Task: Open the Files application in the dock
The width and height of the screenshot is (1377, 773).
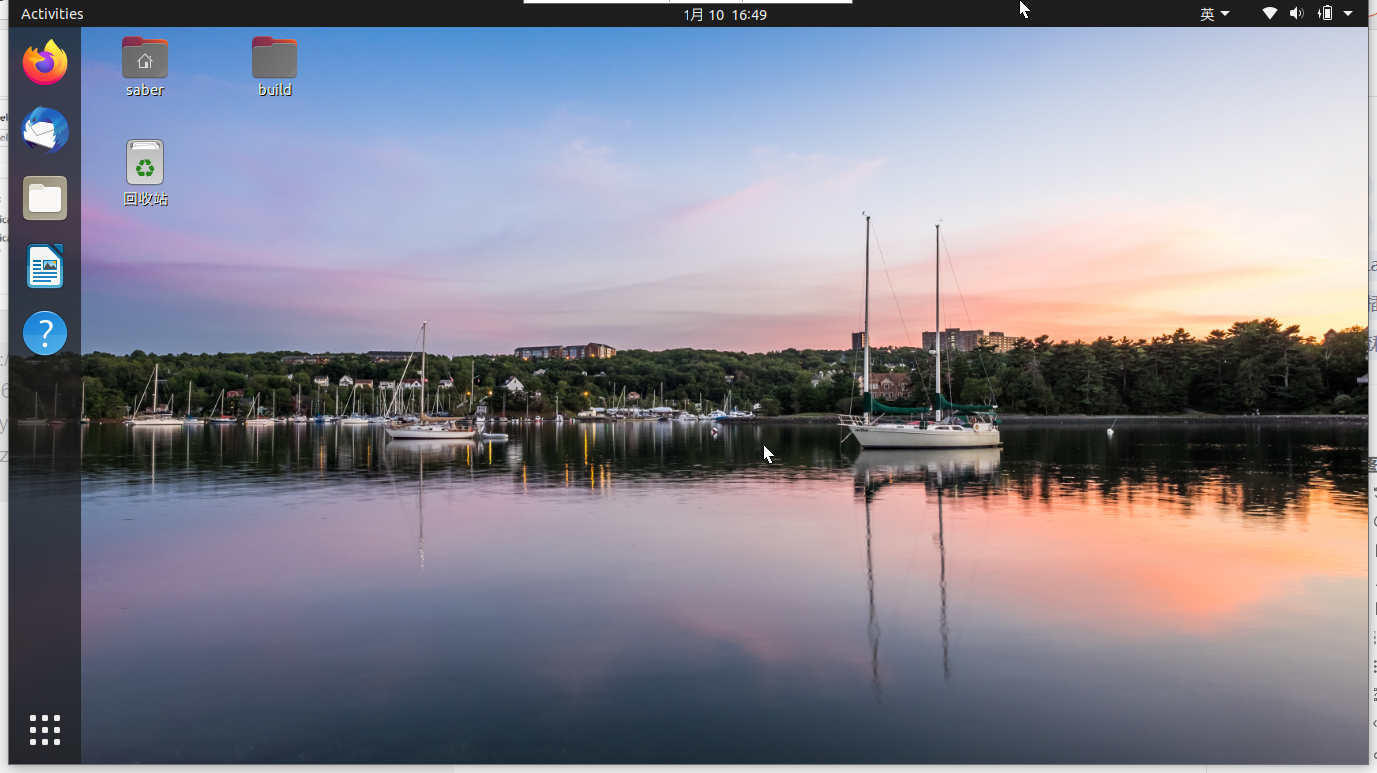Action: [x=44, y=198]
